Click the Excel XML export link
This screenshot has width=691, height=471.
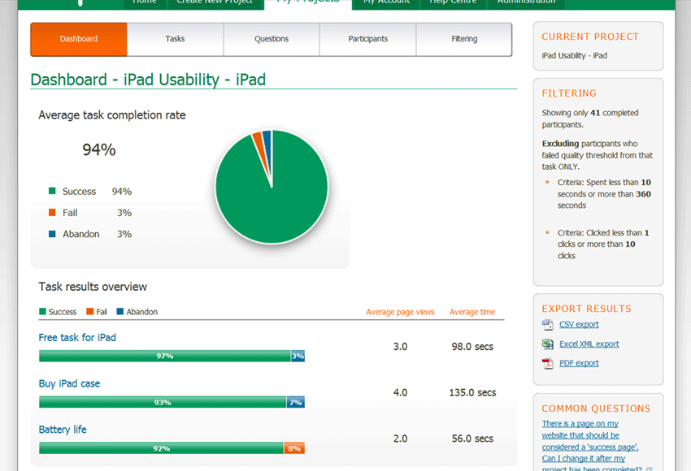589,344
